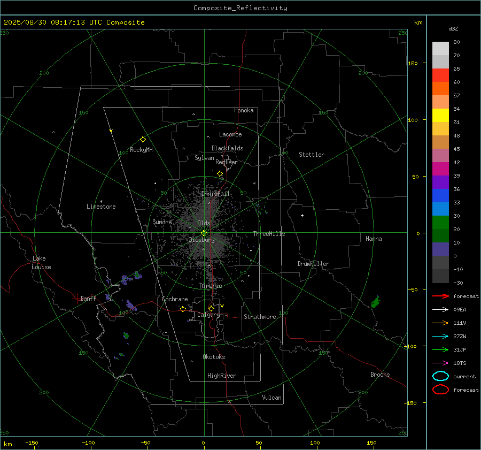Click the Drumheller city label

click(x=313, y=264)
